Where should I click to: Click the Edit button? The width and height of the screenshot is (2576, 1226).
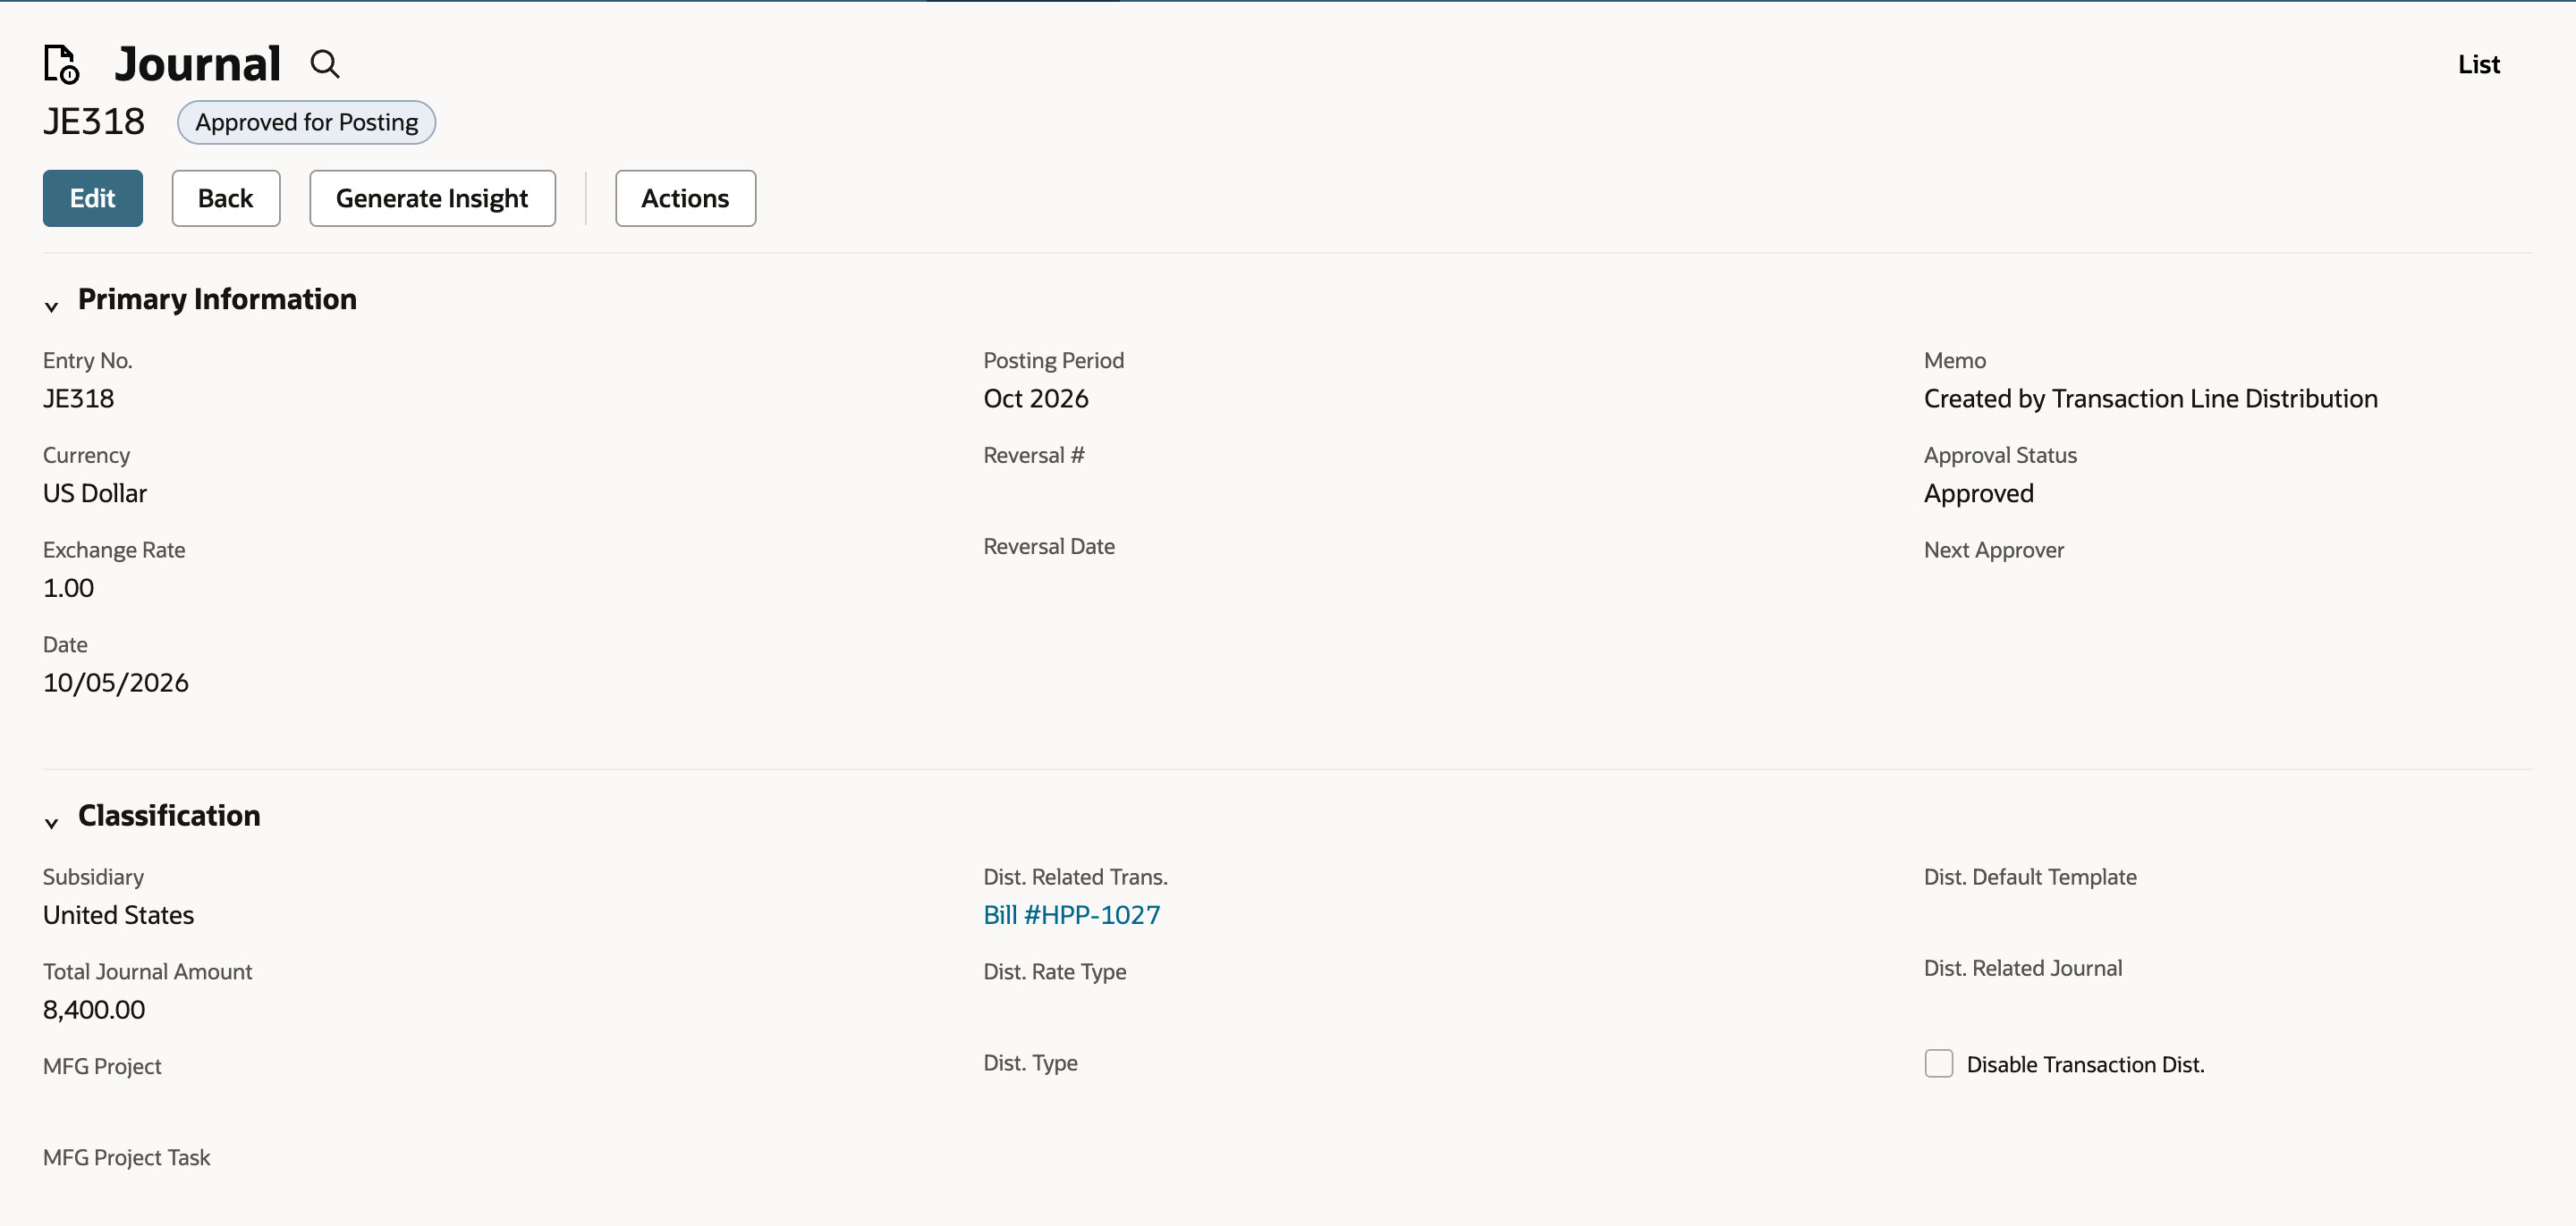93,197
